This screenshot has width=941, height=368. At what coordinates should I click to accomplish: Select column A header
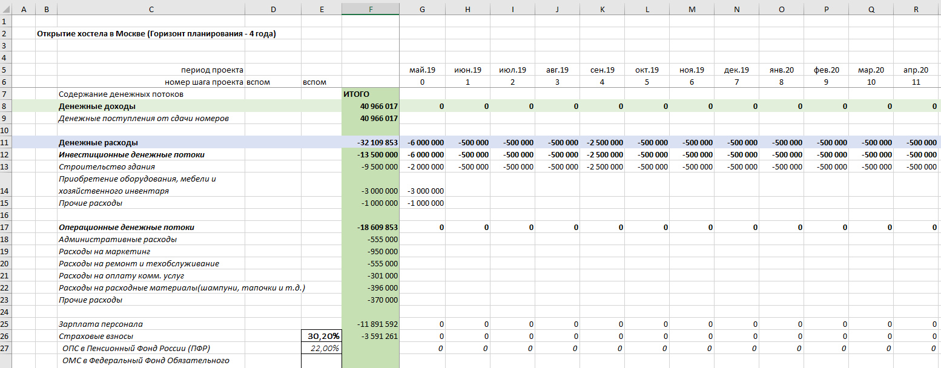(x=24, y=9)
